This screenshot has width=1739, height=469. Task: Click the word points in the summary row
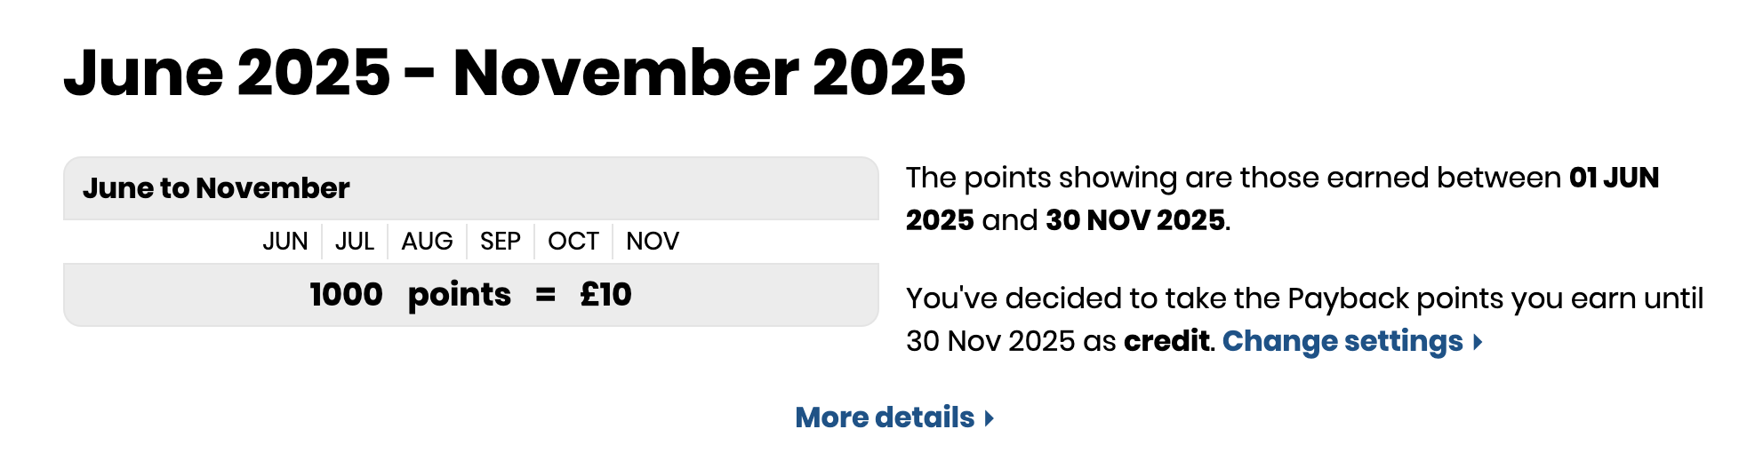point(460,296)
